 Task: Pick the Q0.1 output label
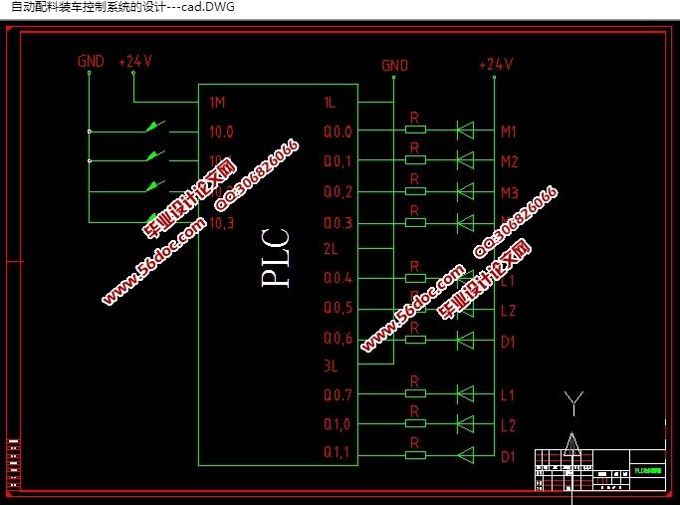(338, 161)
